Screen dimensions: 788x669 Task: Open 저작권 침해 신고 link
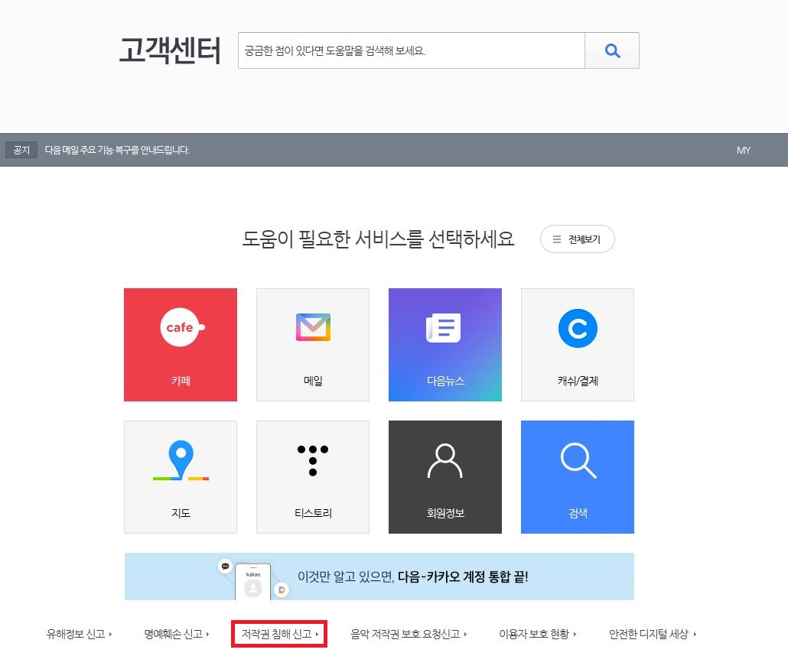pyautogui.click(x=279, y=634)
